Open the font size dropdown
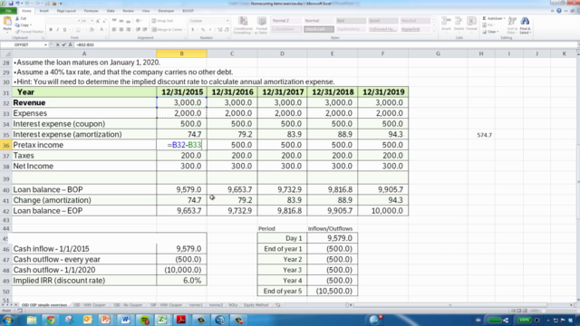This screenshot has width=580, height=326. [92, 21]
